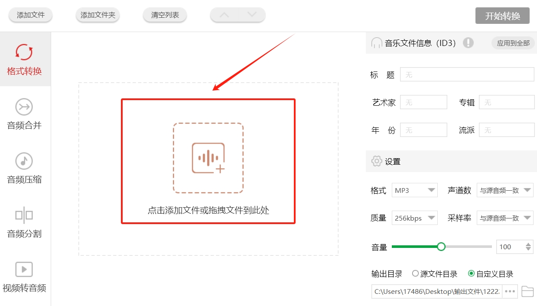The width and height of the screenshot is (537, 306).
Task: Adjust the 音量 volume slider
Action: coord(441,246)
